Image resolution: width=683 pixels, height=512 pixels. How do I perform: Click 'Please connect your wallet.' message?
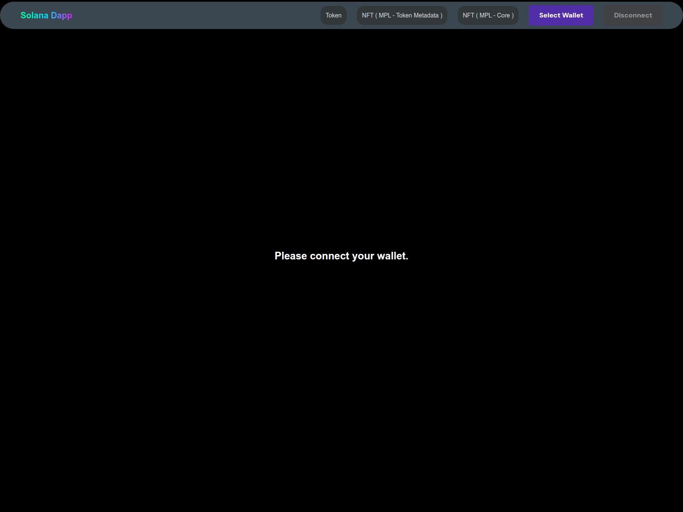pyautogui.click(x=341, y=256)
